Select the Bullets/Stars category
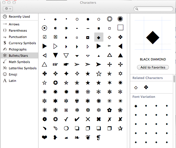176x148 pixels. pos(19,56)
